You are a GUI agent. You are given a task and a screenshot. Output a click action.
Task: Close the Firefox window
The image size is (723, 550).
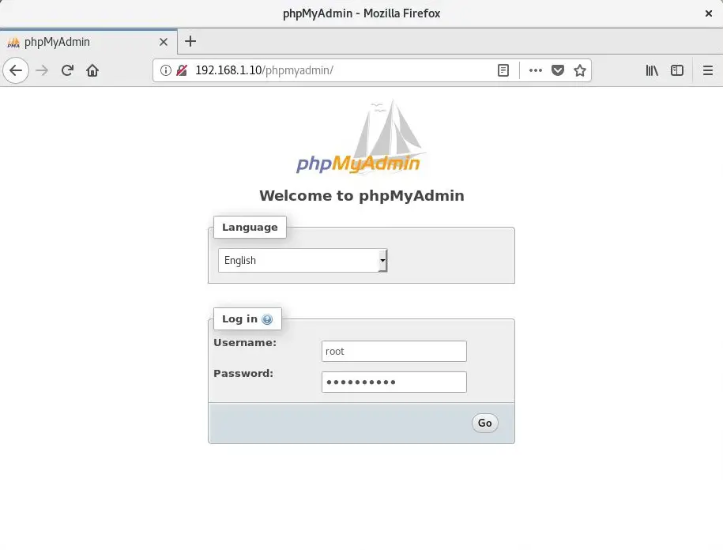tap(709, 13)
